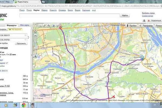Click route start marker A on the map

(x=60, y=26)
